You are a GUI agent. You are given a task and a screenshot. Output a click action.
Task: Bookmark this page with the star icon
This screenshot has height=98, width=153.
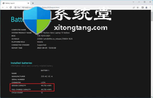(x=138, y=7)
